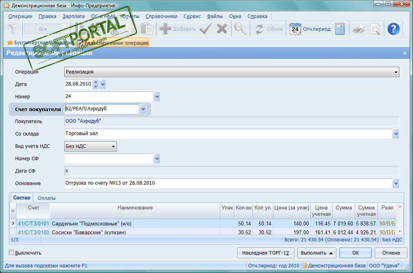Expand the Основание dropdown arrow
Screen dimensions: 413x273
tap(396, 183)
